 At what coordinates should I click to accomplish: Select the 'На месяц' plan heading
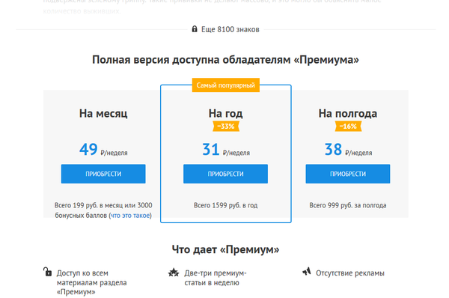pyautogui.click(x=103, y=114)
